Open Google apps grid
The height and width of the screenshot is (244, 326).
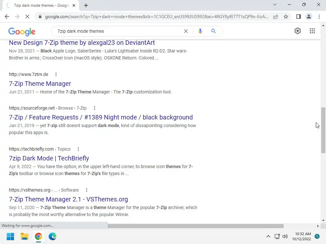[x=312, y=31]
